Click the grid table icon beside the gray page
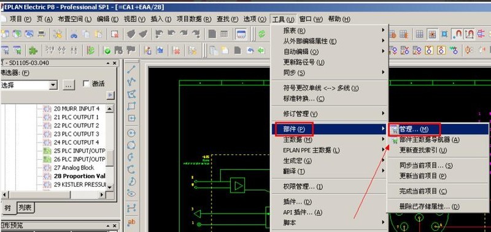The height and width of the screenshot is (232, 491). (x=224, y=34)
